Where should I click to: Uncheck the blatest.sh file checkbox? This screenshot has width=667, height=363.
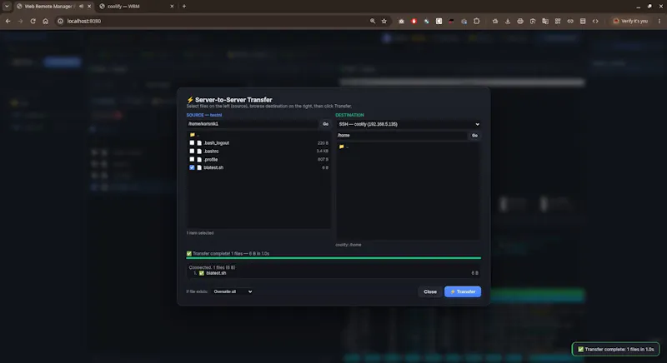192,167
